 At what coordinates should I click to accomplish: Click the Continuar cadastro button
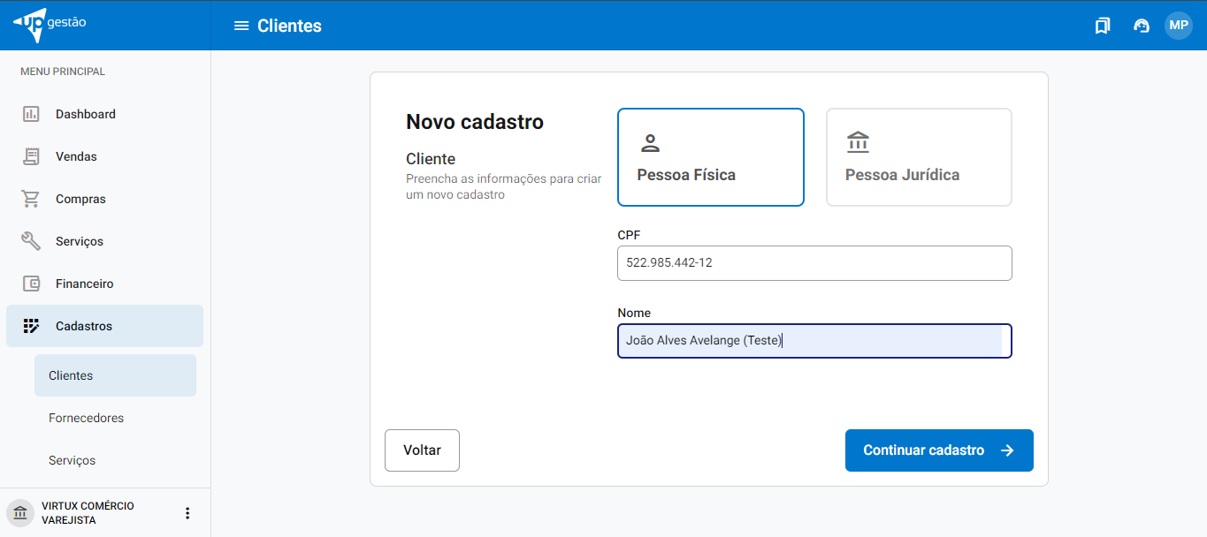pyautogui.click(x=938, y=450)
